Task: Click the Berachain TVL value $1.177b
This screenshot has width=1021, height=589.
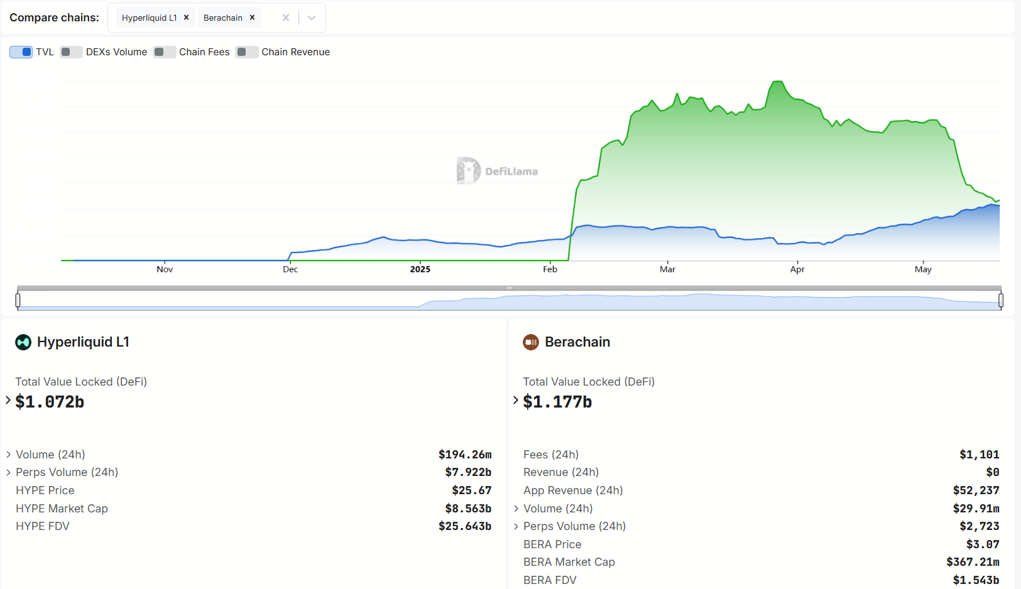Action: (x=557, y=402)
